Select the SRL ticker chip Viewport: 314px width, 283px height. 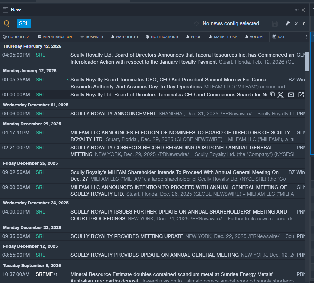coord(24,23)
